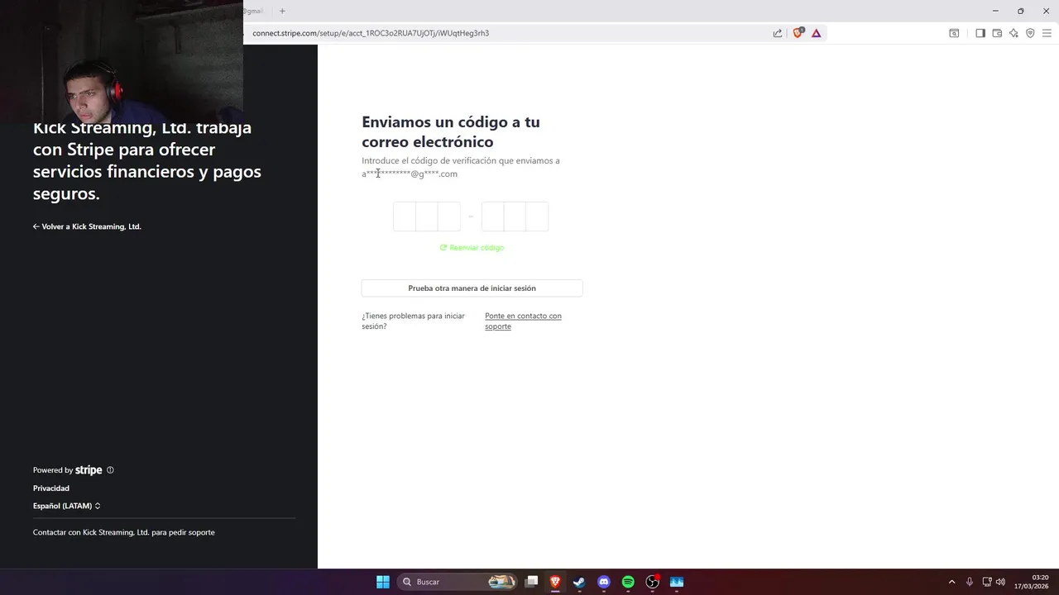
Task: Focus the fourth verification code digit box
Action: (x=493, y=217)
